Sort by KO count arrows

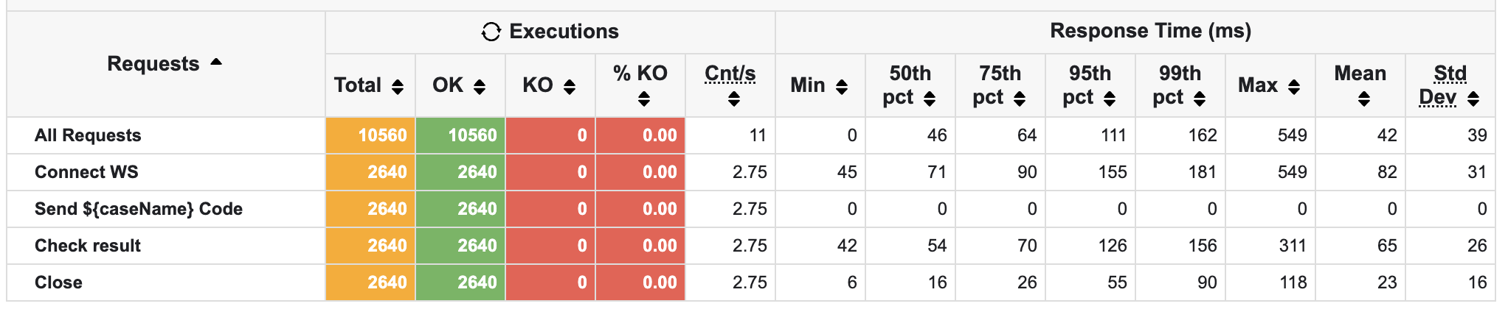pos(570,87)
